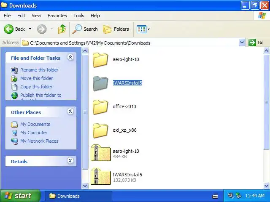Click the Downloads taskbar button
270x202 pixels.
tap(78, 196)
